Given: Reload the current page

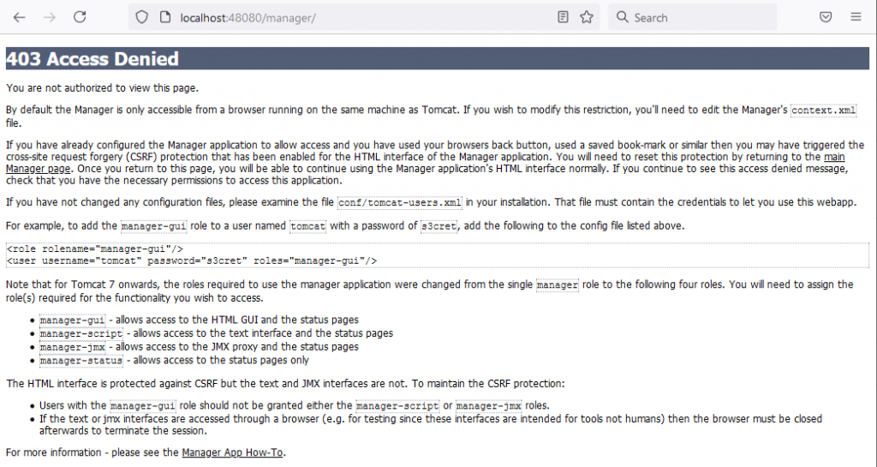Looking at the screenshot, I should click(x=80, y=17).
